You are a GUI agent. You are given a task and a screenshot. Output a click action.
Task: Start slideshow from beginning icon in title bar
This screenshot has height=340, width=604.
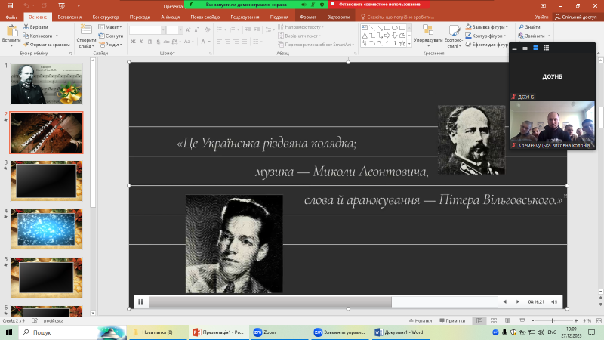point(62,5)
